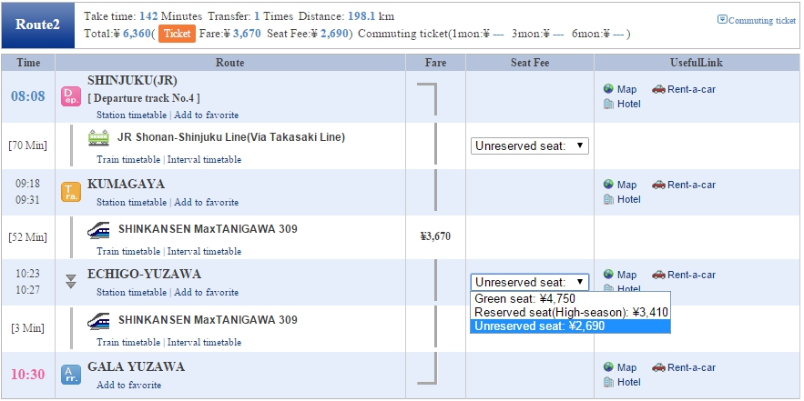Click the red car Rent-a-car icon for Kumagaya
The width and height of the screenshot is (804, 401).
point(658,185)
